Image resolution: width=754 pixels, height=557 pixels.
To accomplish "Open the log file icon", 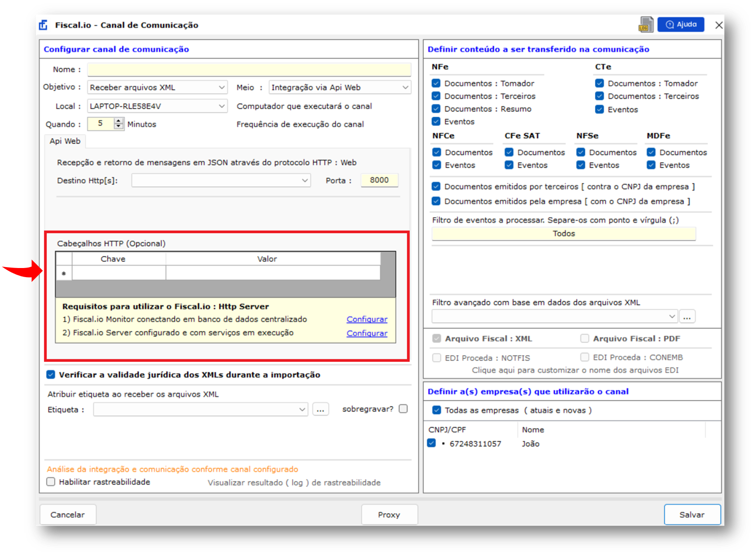I will click(646, 25).
